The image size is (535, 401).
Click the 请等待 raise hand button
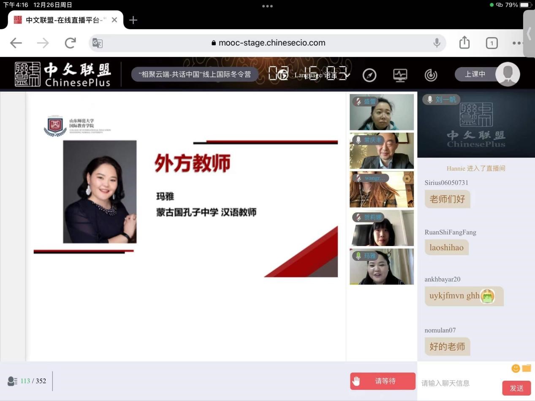tap(383, 381)
